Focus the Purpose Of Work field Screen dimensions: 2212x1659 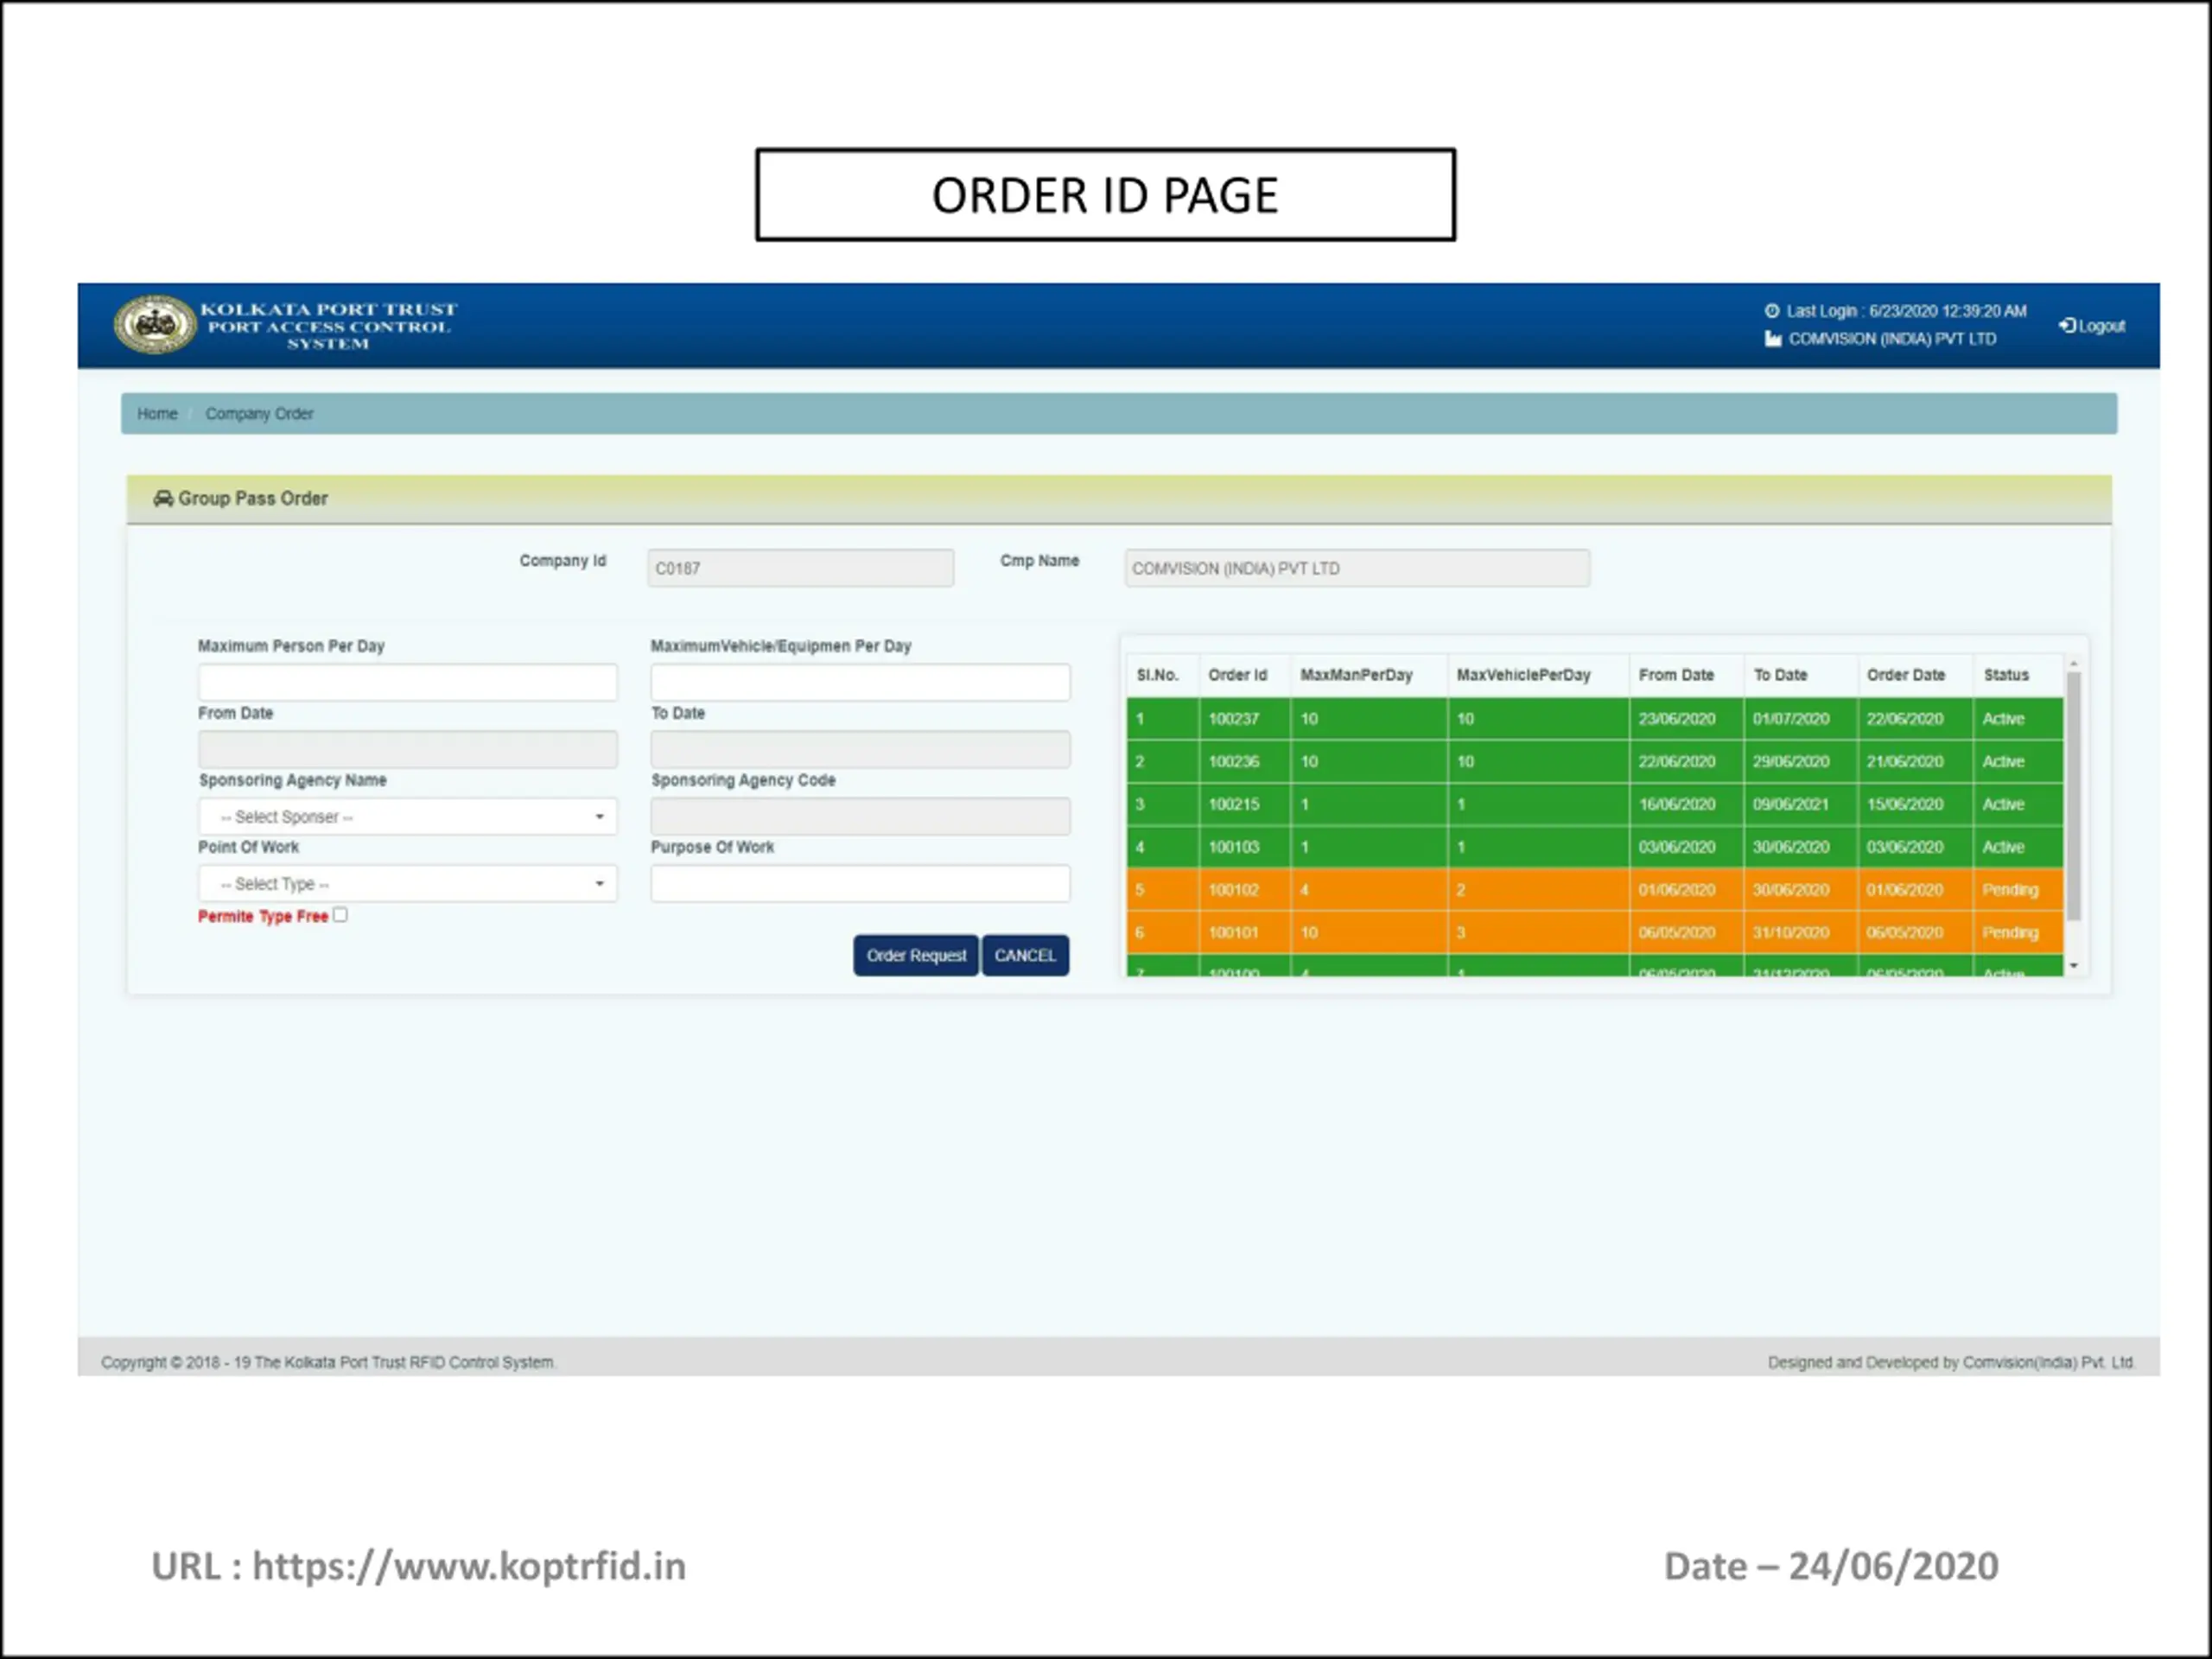tap(860, 884)
